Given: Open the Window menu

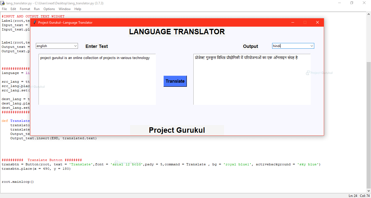Looking at the screenshot, I should pos(65,9).
